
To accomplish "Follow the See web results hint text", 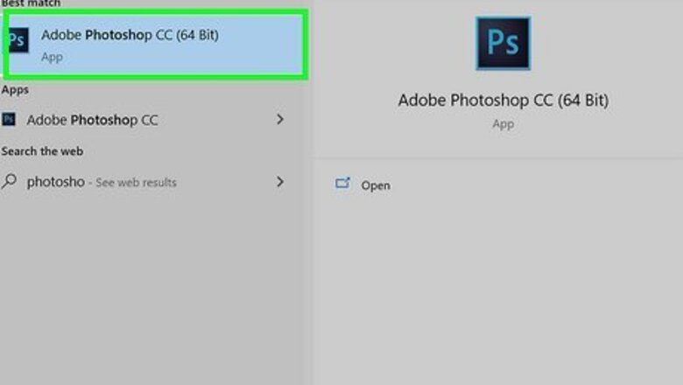I will [x=136, y=183].
